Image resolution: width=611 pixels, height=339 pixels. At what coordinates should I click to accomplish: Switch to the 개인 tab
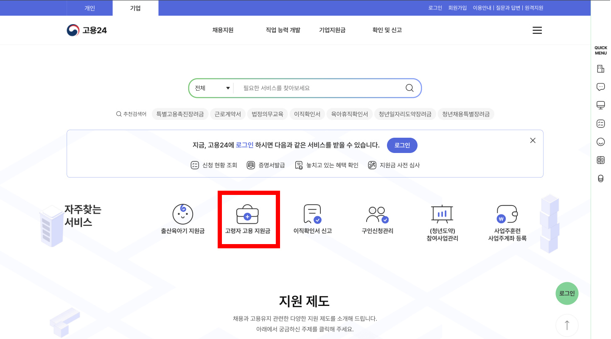click(89, 8)
